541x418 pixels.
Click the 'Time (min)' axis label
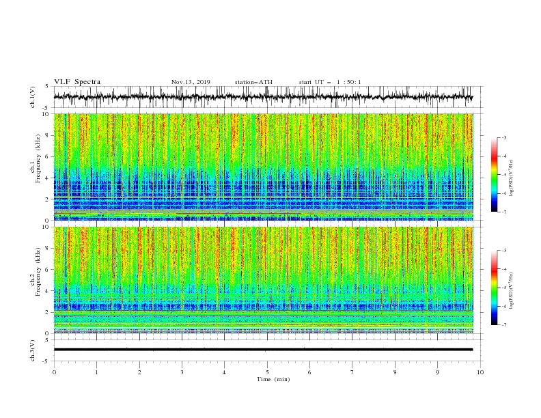coord(273,379)
